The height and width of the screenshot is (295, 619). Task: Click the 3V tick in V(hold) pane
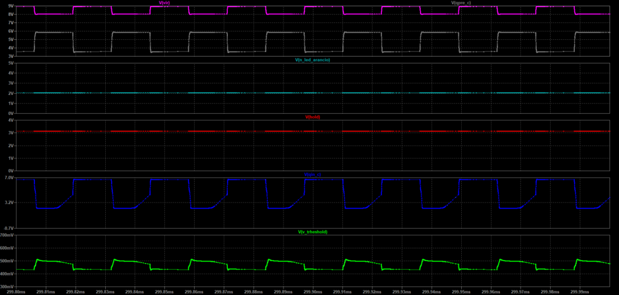11,133
